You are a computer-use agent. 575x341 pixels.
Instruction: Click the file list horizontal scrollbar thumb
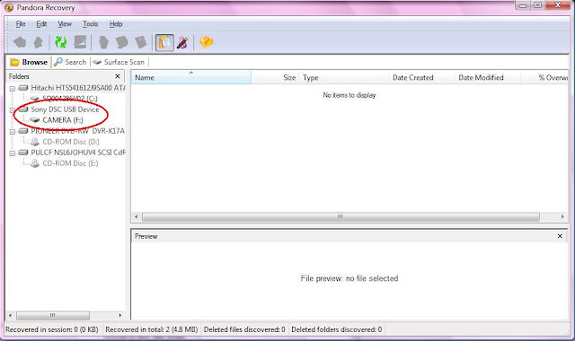(341, 217)
